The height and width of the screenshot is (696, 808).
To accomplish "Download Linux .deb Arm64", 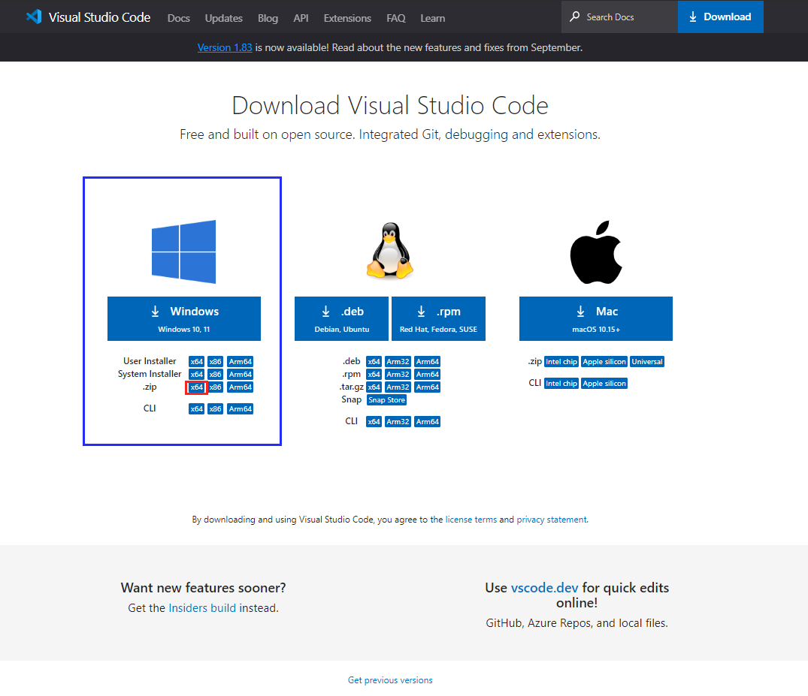I will point(428,361).
